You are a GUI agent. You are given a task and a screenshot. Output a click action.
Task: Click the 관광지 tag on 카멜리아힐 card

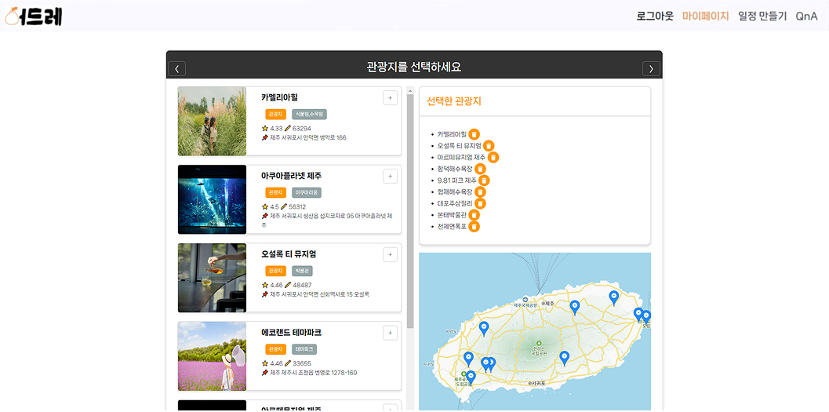coord(275,115)
